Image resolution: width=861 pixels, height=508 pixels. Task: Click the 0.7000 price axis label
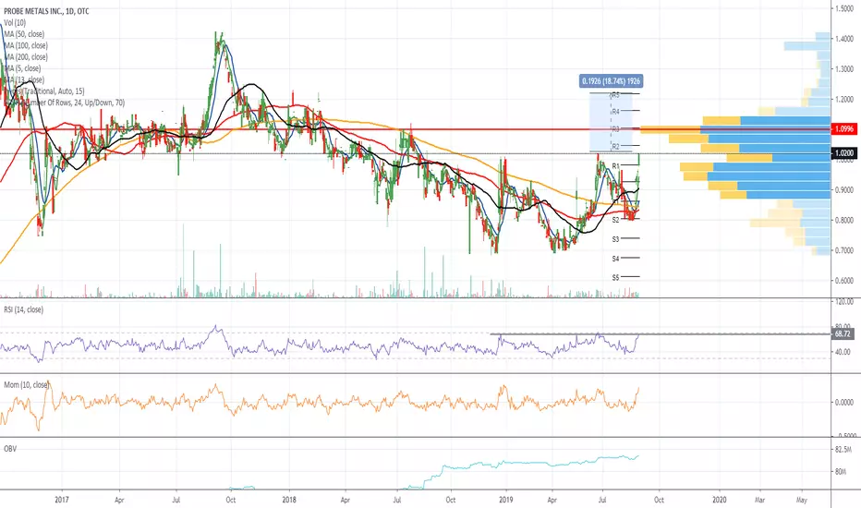pyautogui.click(x=844, y=250)
